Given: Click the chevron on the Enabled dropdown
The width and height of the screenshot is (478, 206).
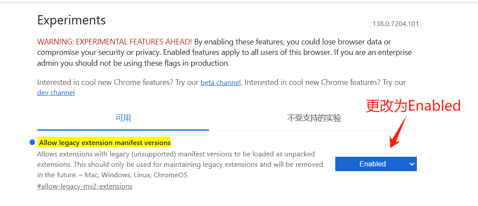Looking at the screenshot, I should [412, 164].
